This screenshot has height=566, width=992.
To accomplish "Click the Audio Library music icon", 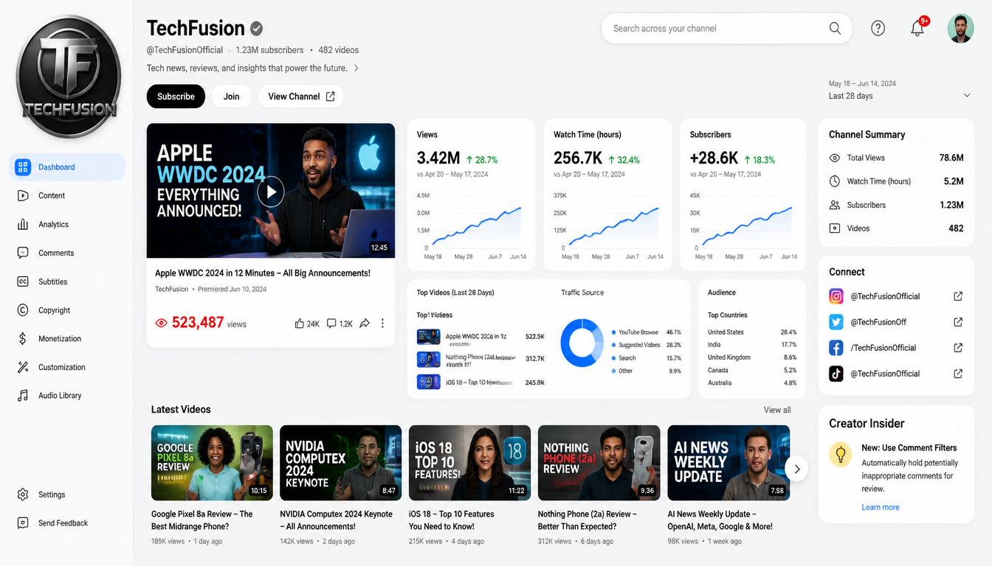I will 23,395.
